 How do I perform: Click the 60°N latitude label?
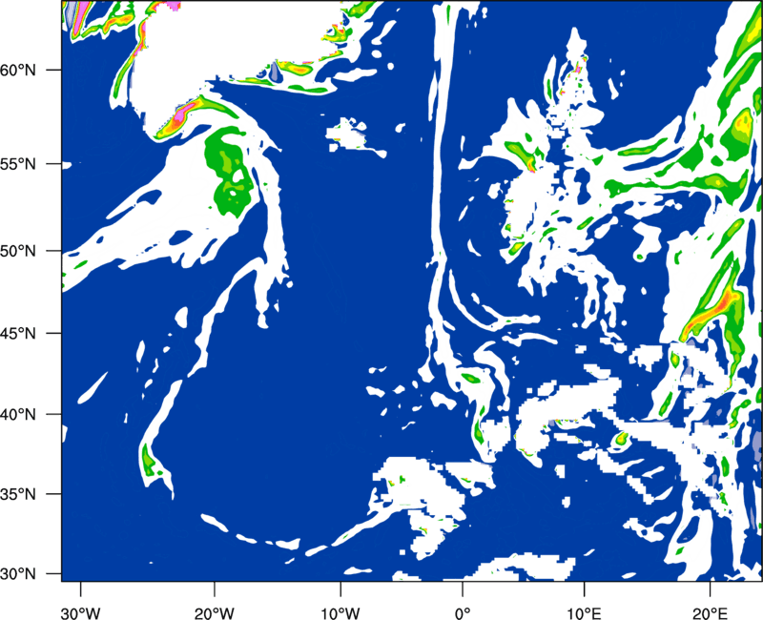point(18,70)
